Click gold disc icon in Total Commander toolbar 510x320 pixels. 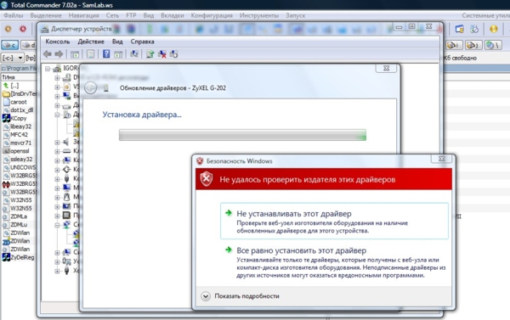tap(494, 29)
